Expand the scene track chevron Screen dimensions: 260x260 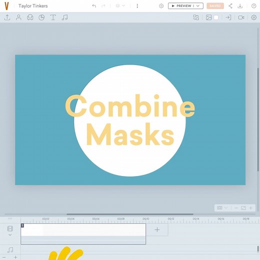pos(10,235)
